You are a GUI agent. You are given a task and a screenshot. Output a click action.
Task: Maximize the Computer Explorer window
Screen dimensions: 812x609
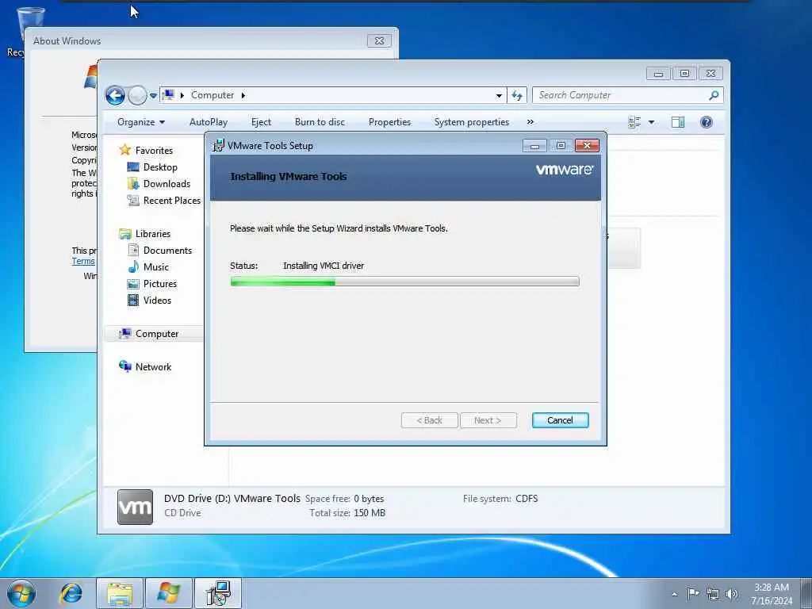pos(684,74)
